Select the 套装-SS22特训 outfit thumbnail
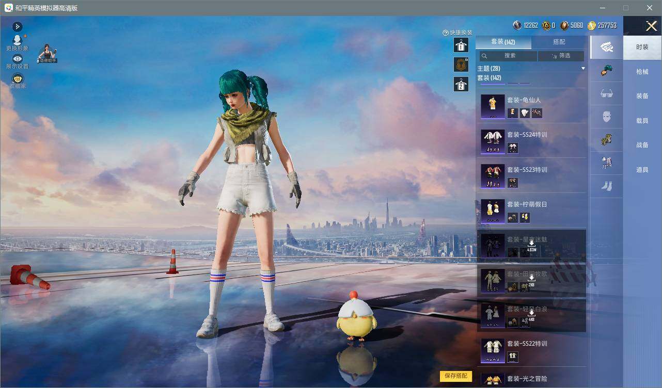 [493, 350]
